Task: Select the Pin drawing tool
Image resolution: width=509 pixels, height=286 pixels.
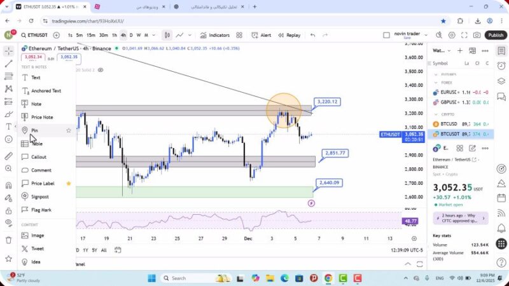Action: click(35, 130)
